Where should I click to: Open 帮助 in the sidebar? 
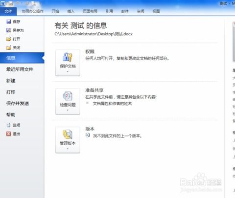11,115
